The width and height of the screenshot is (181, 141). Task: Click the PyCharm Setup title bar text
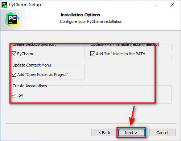(x=25, y=5)
